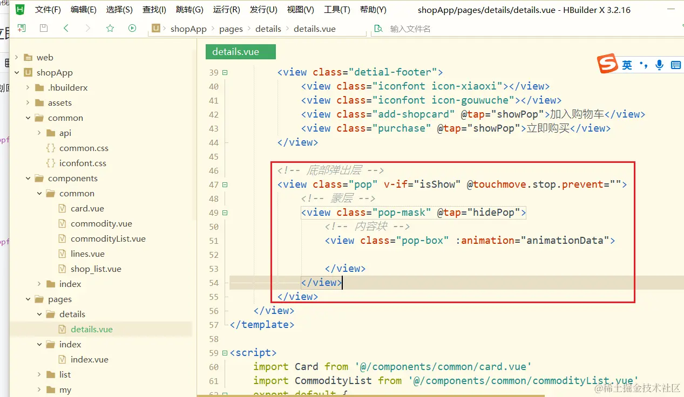Click the shopApp project icon in breadcrumb

click(x=156, y=29)
